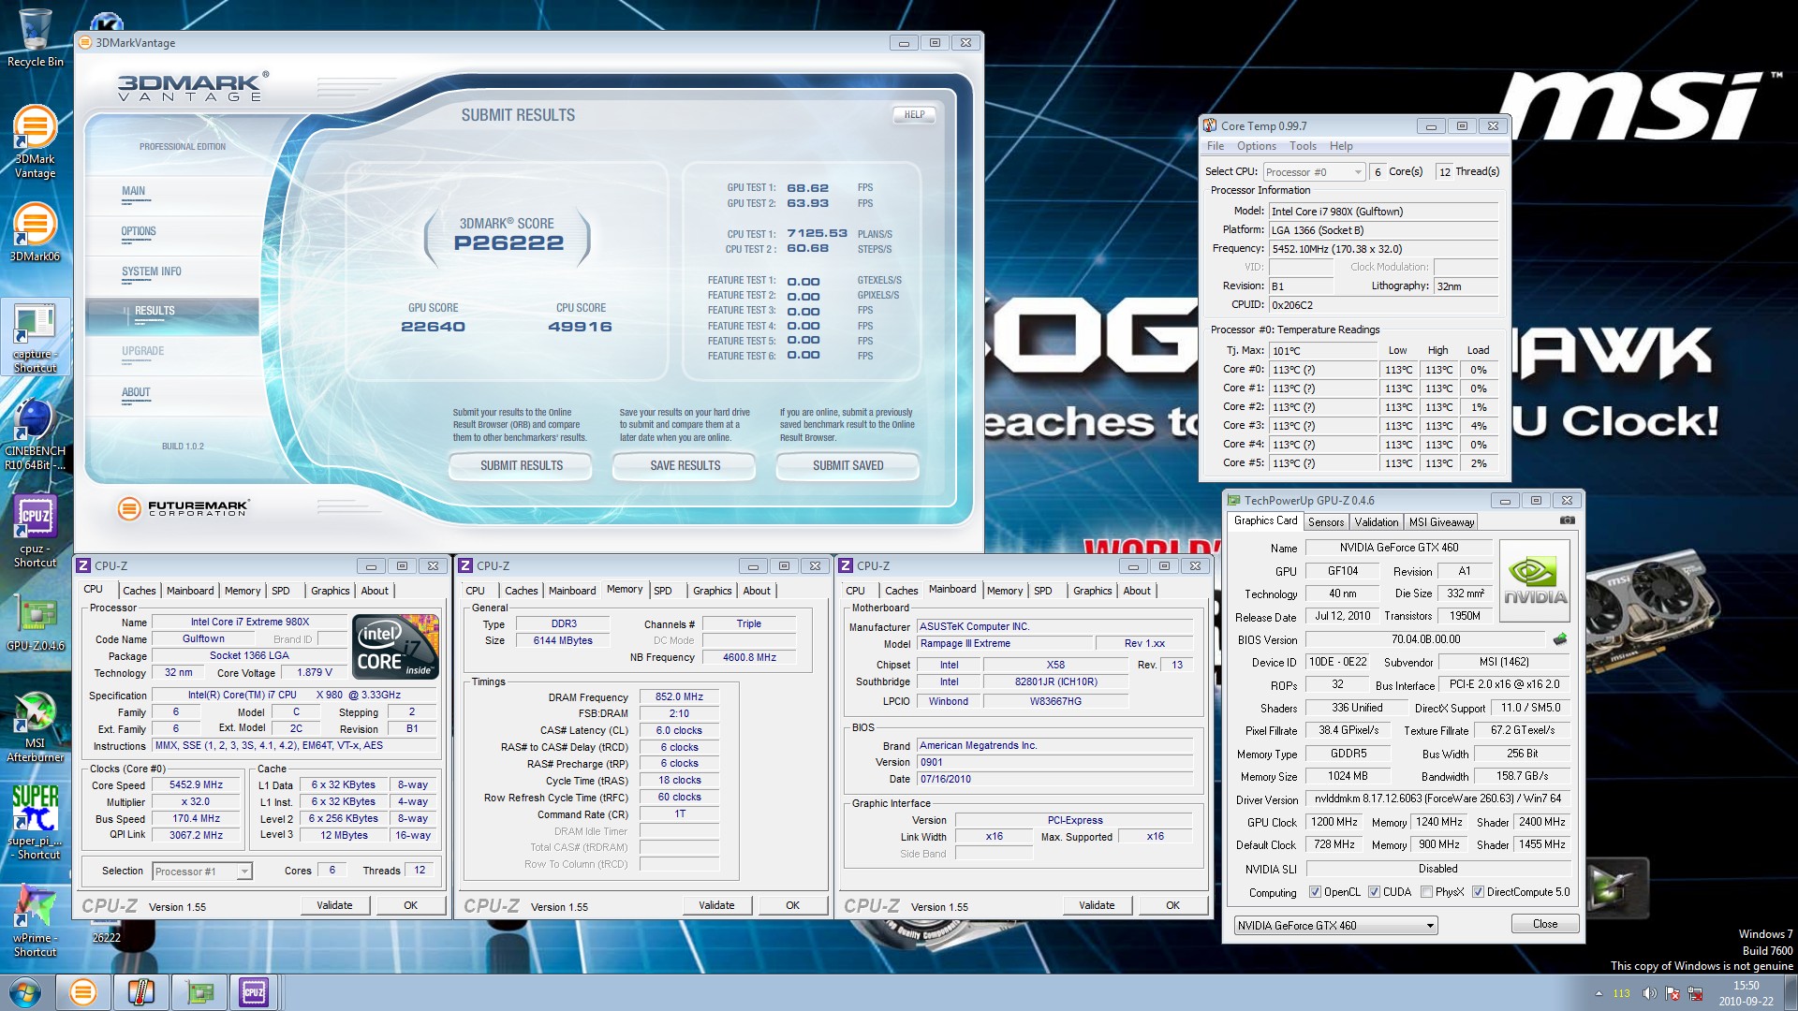Screen dimensions: 1798x1011
Task: Toggle the OpenCL checkbox in GPU-Z
Action: click(x=1315, y=892)
